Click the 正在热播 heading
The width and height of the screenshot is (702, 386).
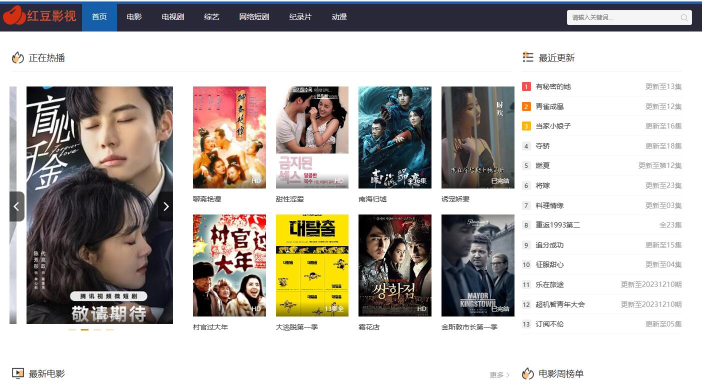pyautogui.click(x=47, y=57)
